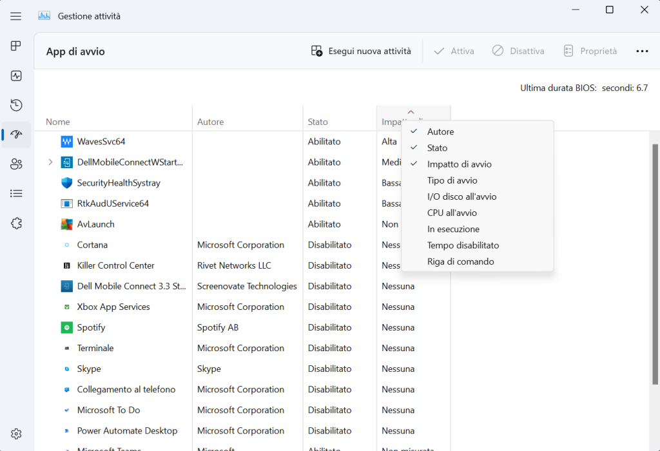Click Esegui nuova attività button

coord(361,52)
